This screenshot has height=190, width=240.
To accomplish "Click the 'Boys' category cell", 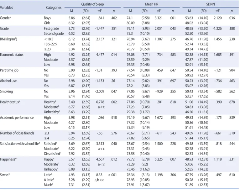I will [47, 18].
